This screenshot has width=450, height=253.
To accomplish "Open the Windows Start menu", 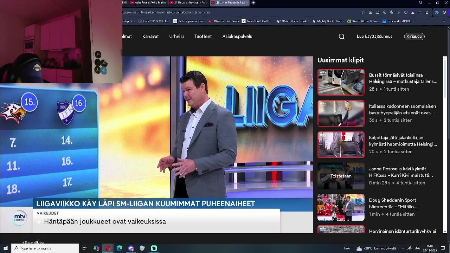I will (6, 248).
